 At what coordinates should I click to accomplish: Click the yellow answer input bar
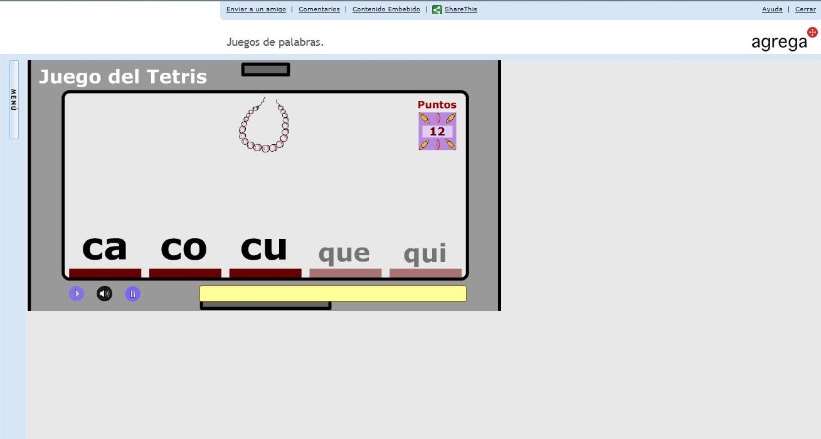pyautogui.click(x=333, y=293)
